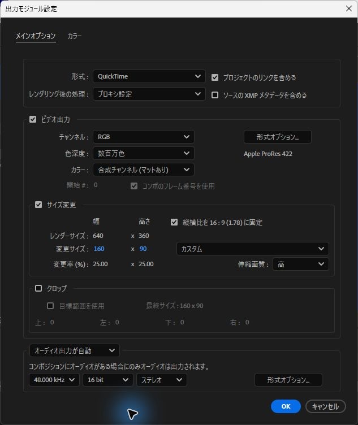Click the コンポジションにオーディオがある場合 note text

(x=119, y=366)
